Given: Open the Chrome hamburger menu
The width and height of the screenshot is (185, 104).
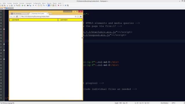Looking at the screenshot, I should (x=81, y=17).
